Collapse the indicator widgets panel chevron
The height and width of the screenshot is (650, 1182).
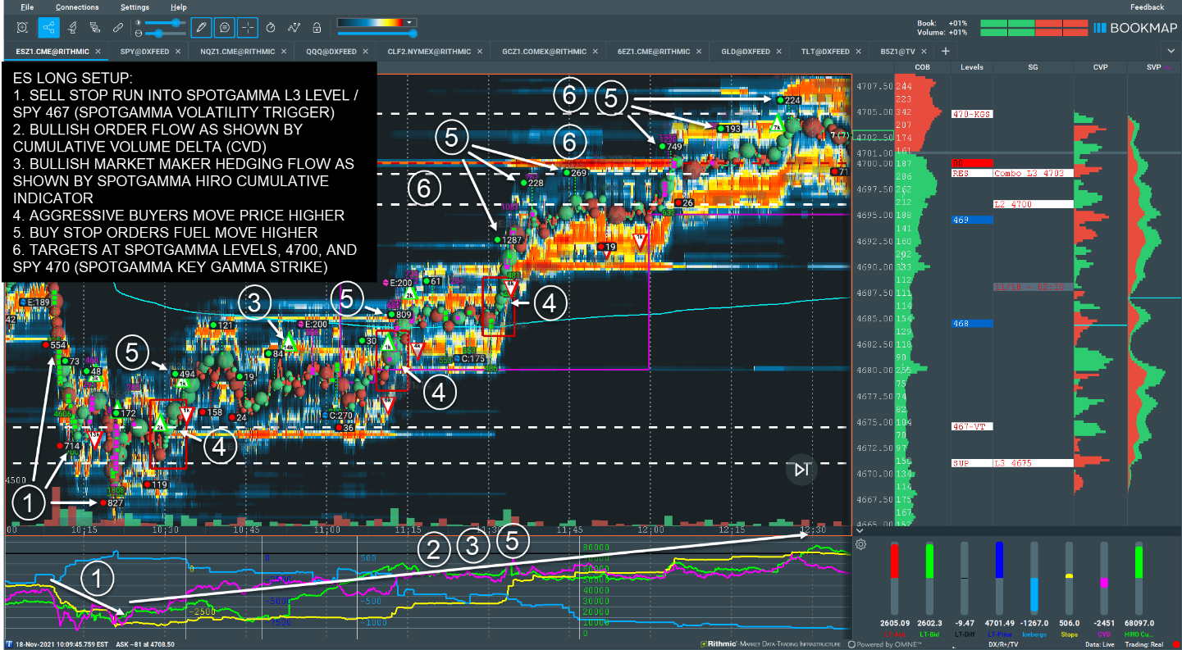[860, 531]
